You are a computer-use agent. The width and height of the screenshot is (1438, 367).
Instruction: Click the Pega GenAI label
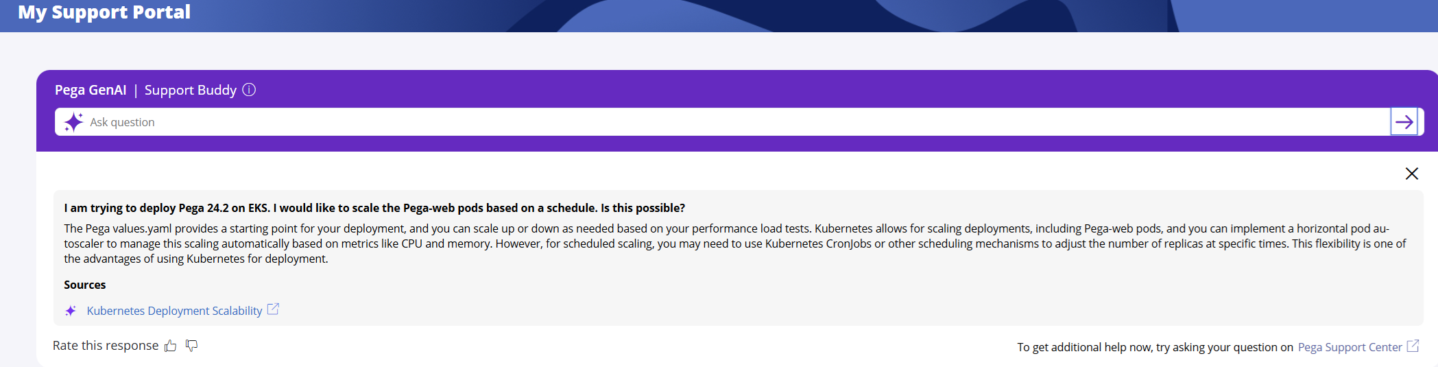tap(91, 90)
